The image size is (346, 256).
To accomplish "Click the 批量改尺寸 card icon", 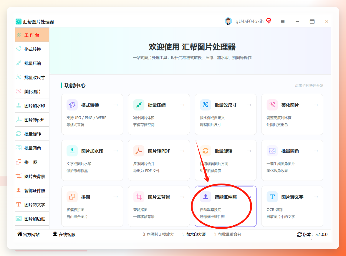I will pyautogui.click(x=206, y=105).
